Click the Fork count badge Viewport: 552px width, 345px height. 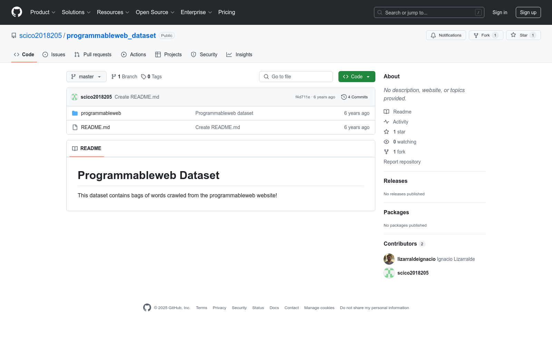click(495, 35)
